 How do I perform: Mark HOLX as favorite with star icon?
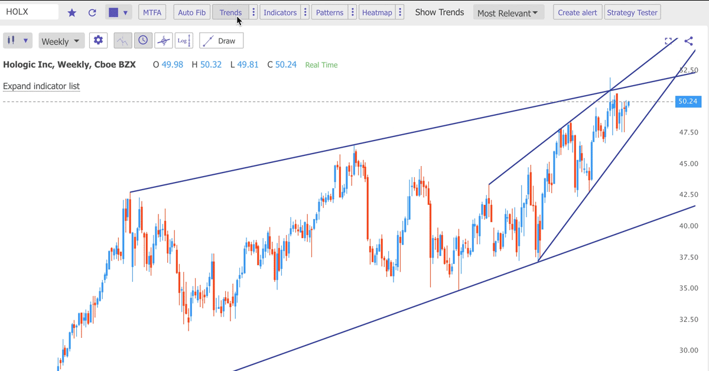click(x=71, y=12)
